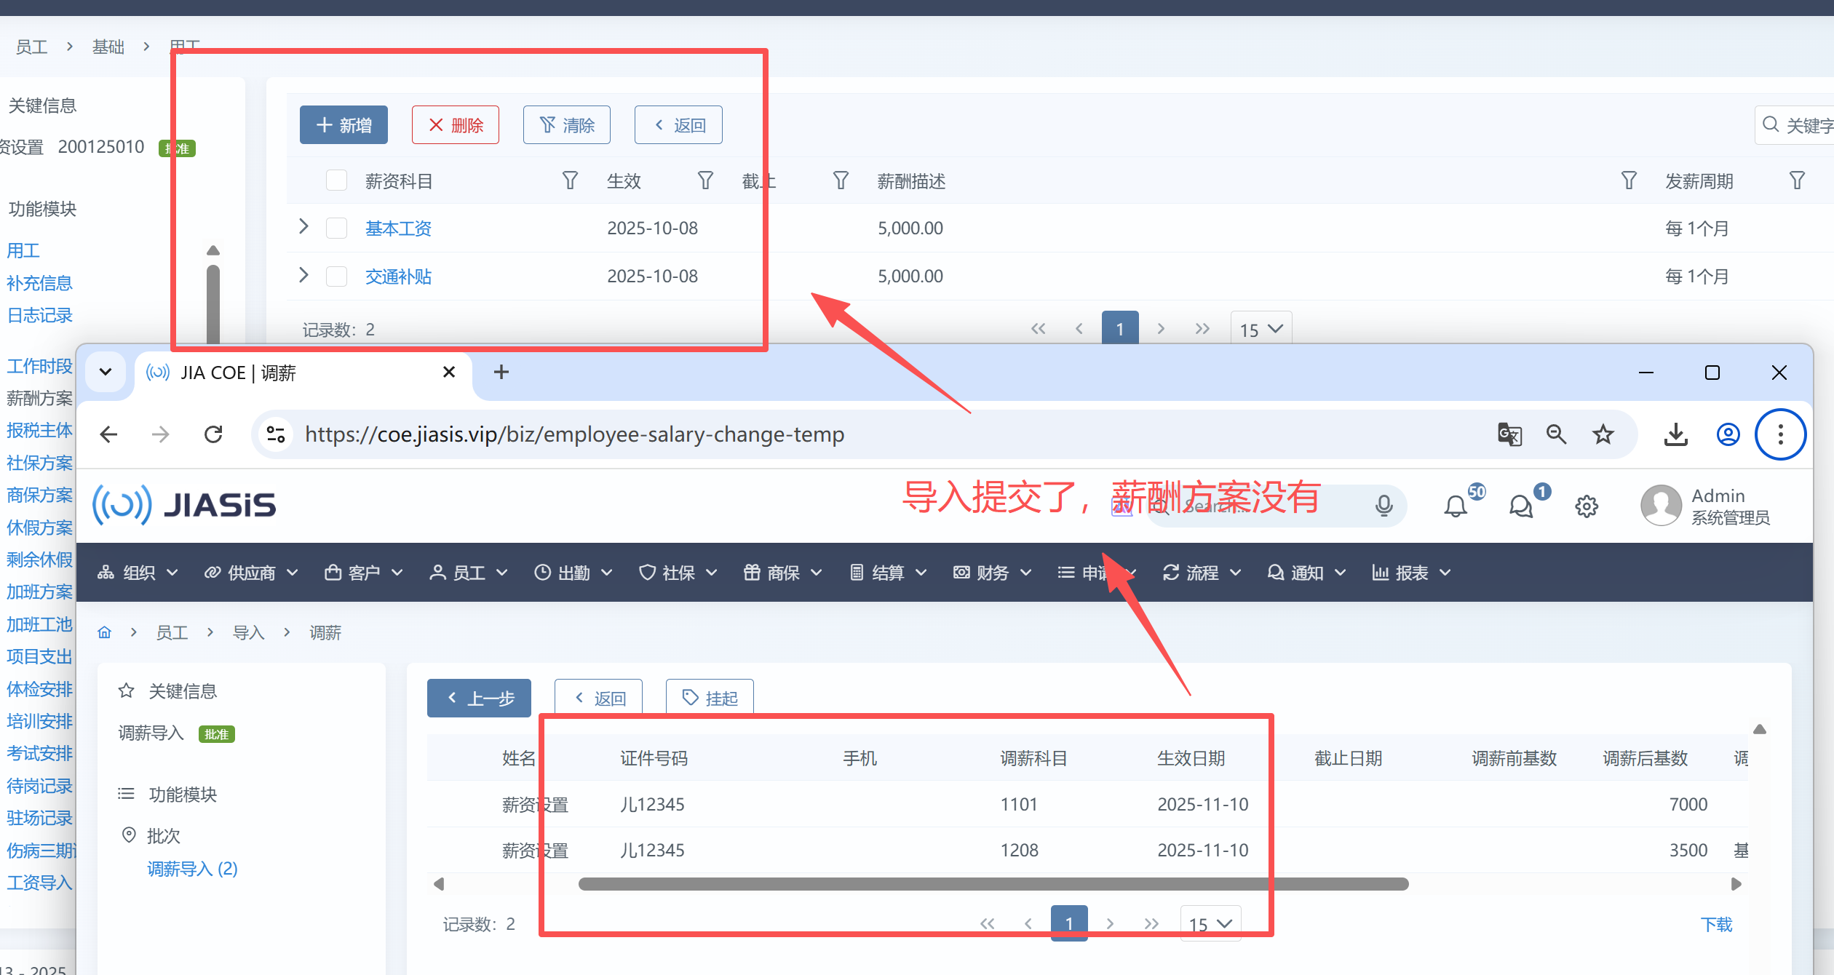Check the 交通补贴 row checkbox
The image size is (1834, 975).
336,276
